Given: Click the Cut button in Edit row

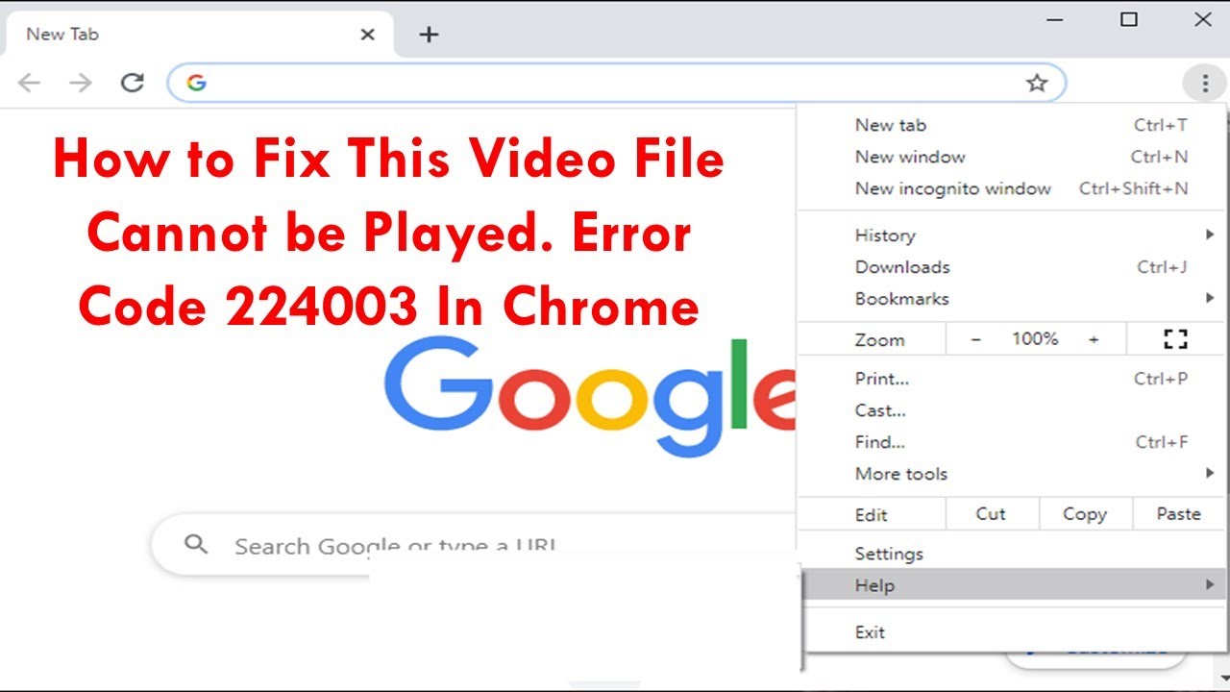Looking at the screenshot, I should [991, 514].
